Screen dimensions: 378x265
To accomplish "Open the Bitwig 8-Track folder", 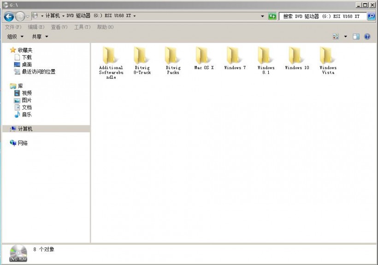I will tap(142, 56).
